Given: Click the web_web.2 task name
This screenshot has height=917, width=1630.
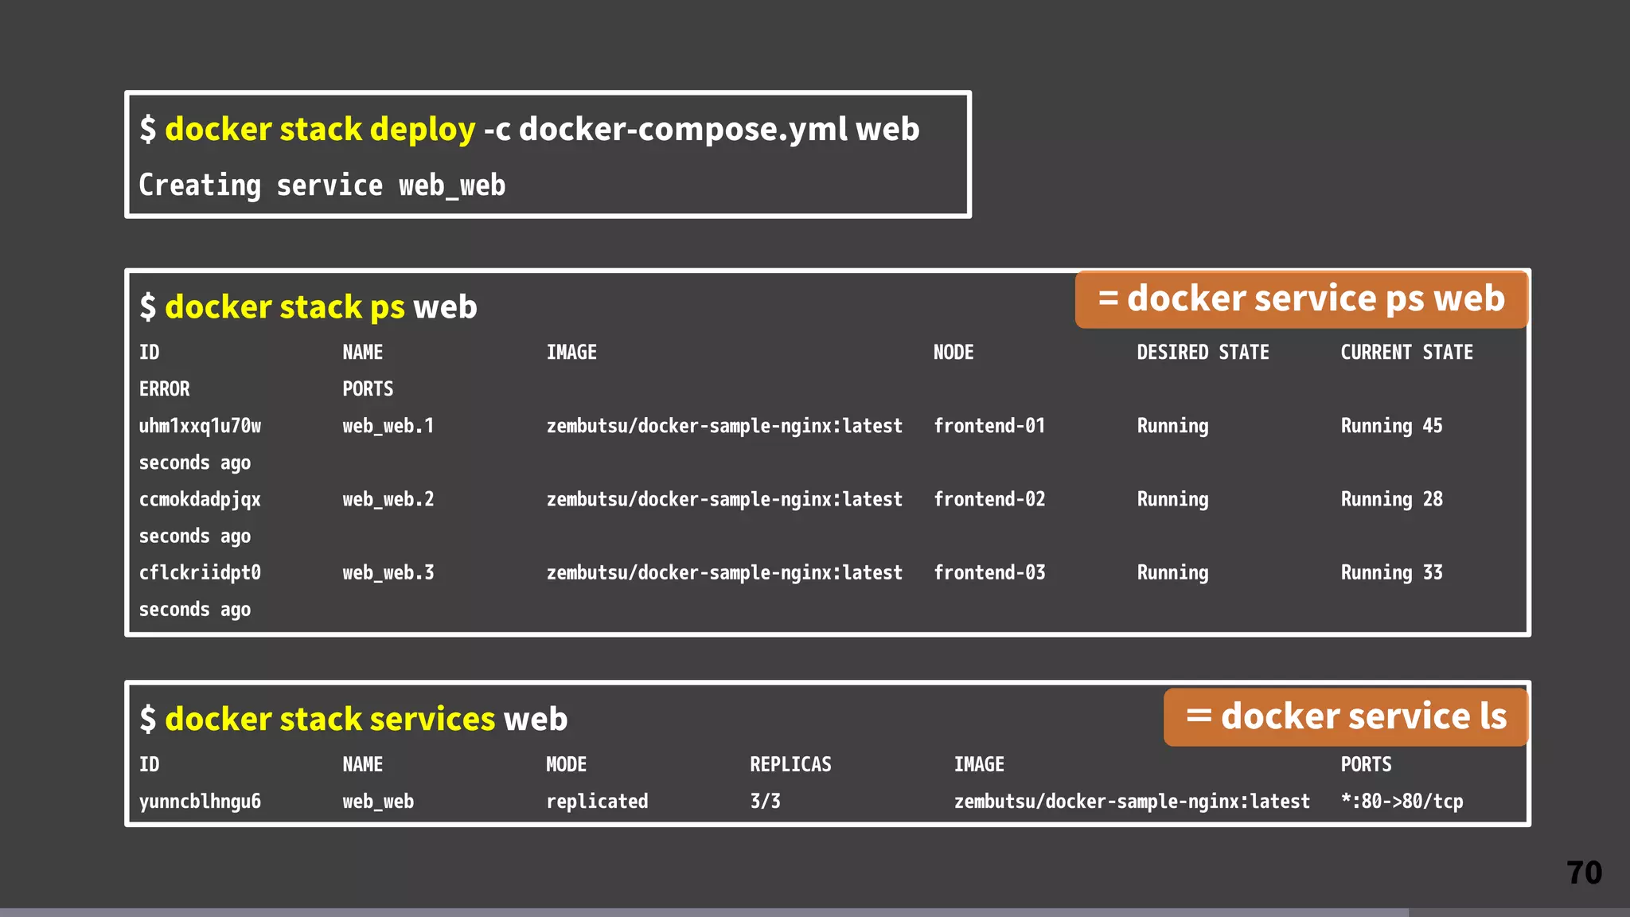Looking at the screenshot, I should 388,499.
